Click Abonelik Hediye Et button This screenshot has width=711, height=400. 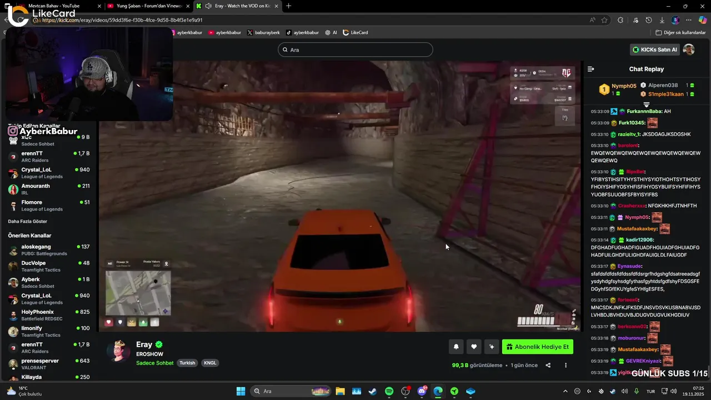tap(538, 347)
